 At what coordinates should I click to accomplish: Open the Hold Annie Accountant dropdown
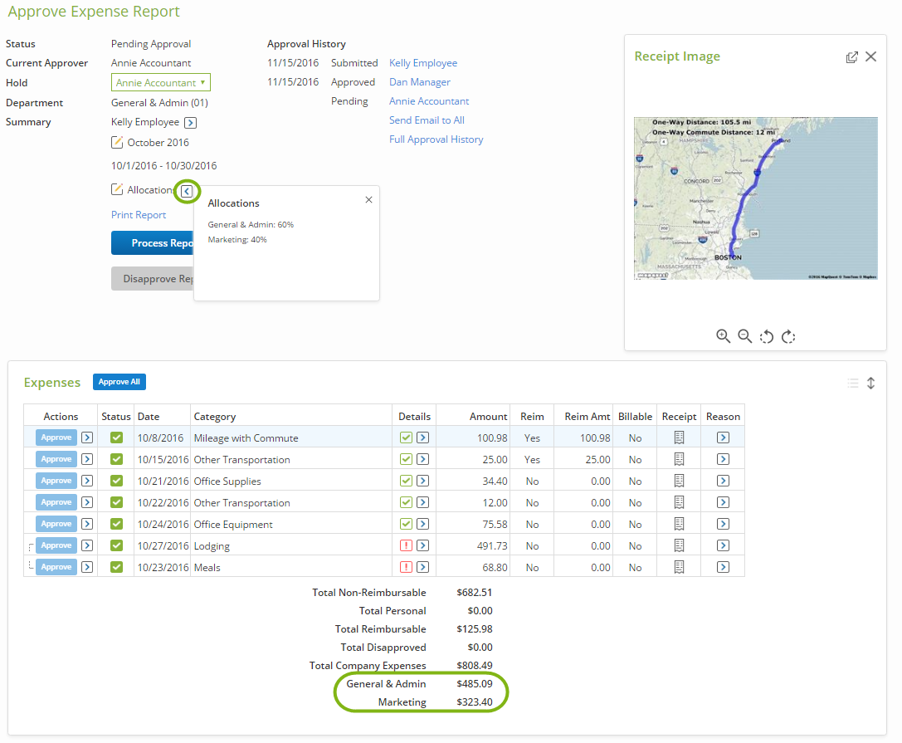tap(160, 82)
